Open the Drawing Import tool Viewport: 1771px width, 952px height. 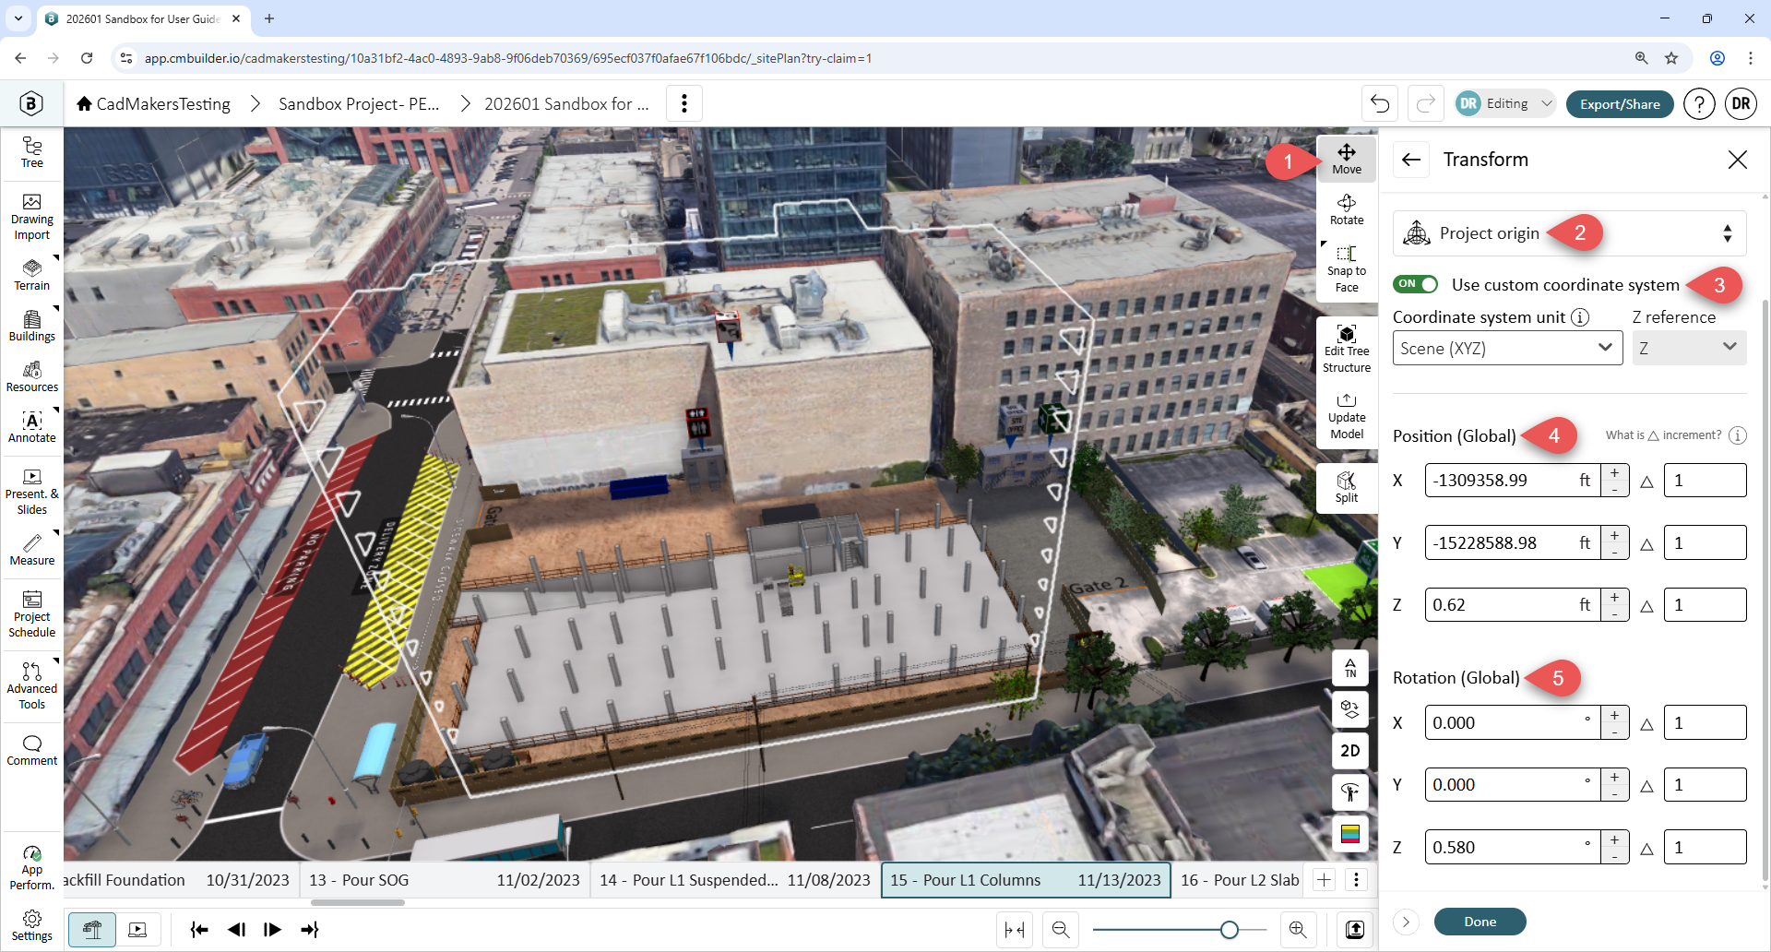tap(32, 218)
